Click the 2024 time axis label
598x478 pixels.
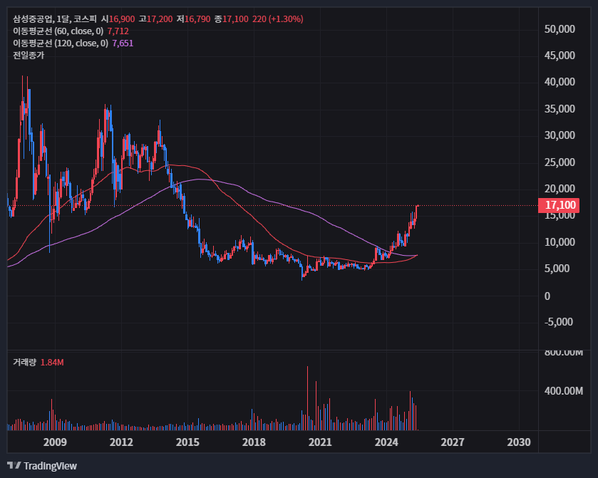click(x=386, y=442)
